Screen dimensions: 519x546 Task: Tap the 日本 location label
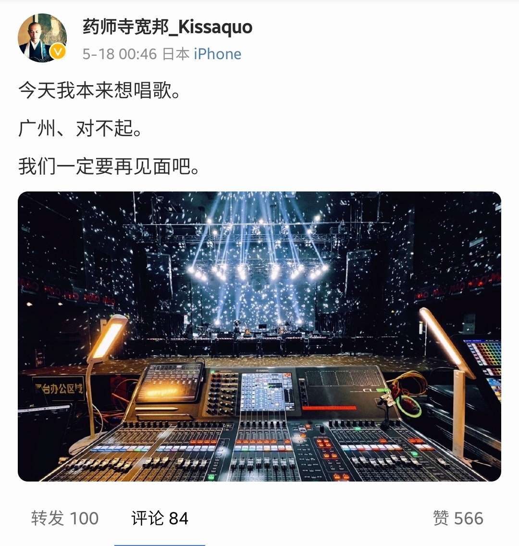pos(176,54)
